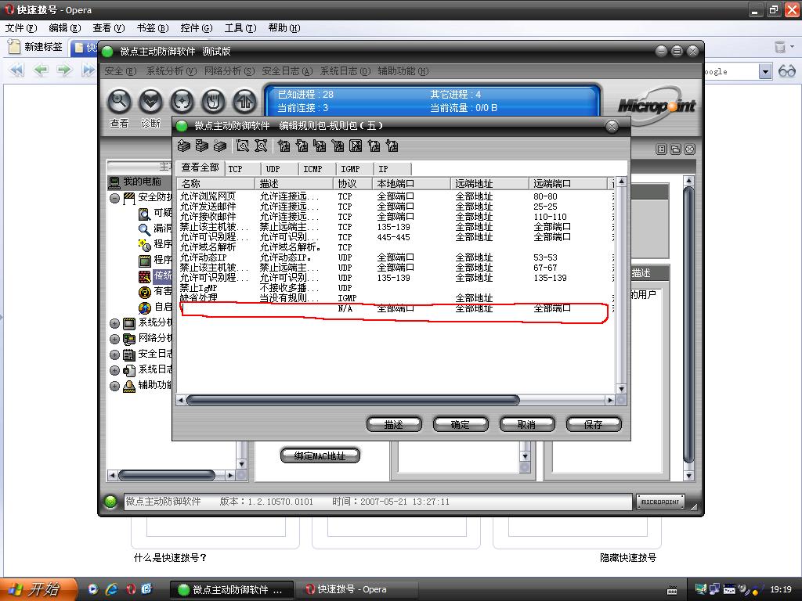Click the 取消 button
802x601 pixels.
tap(527, 424)
